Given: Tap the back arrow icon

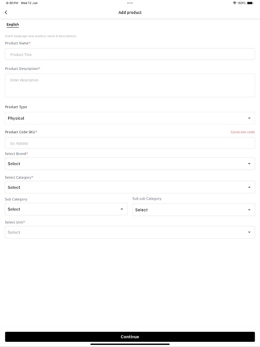Looking at the screenshot, I should tap(6, 13).
